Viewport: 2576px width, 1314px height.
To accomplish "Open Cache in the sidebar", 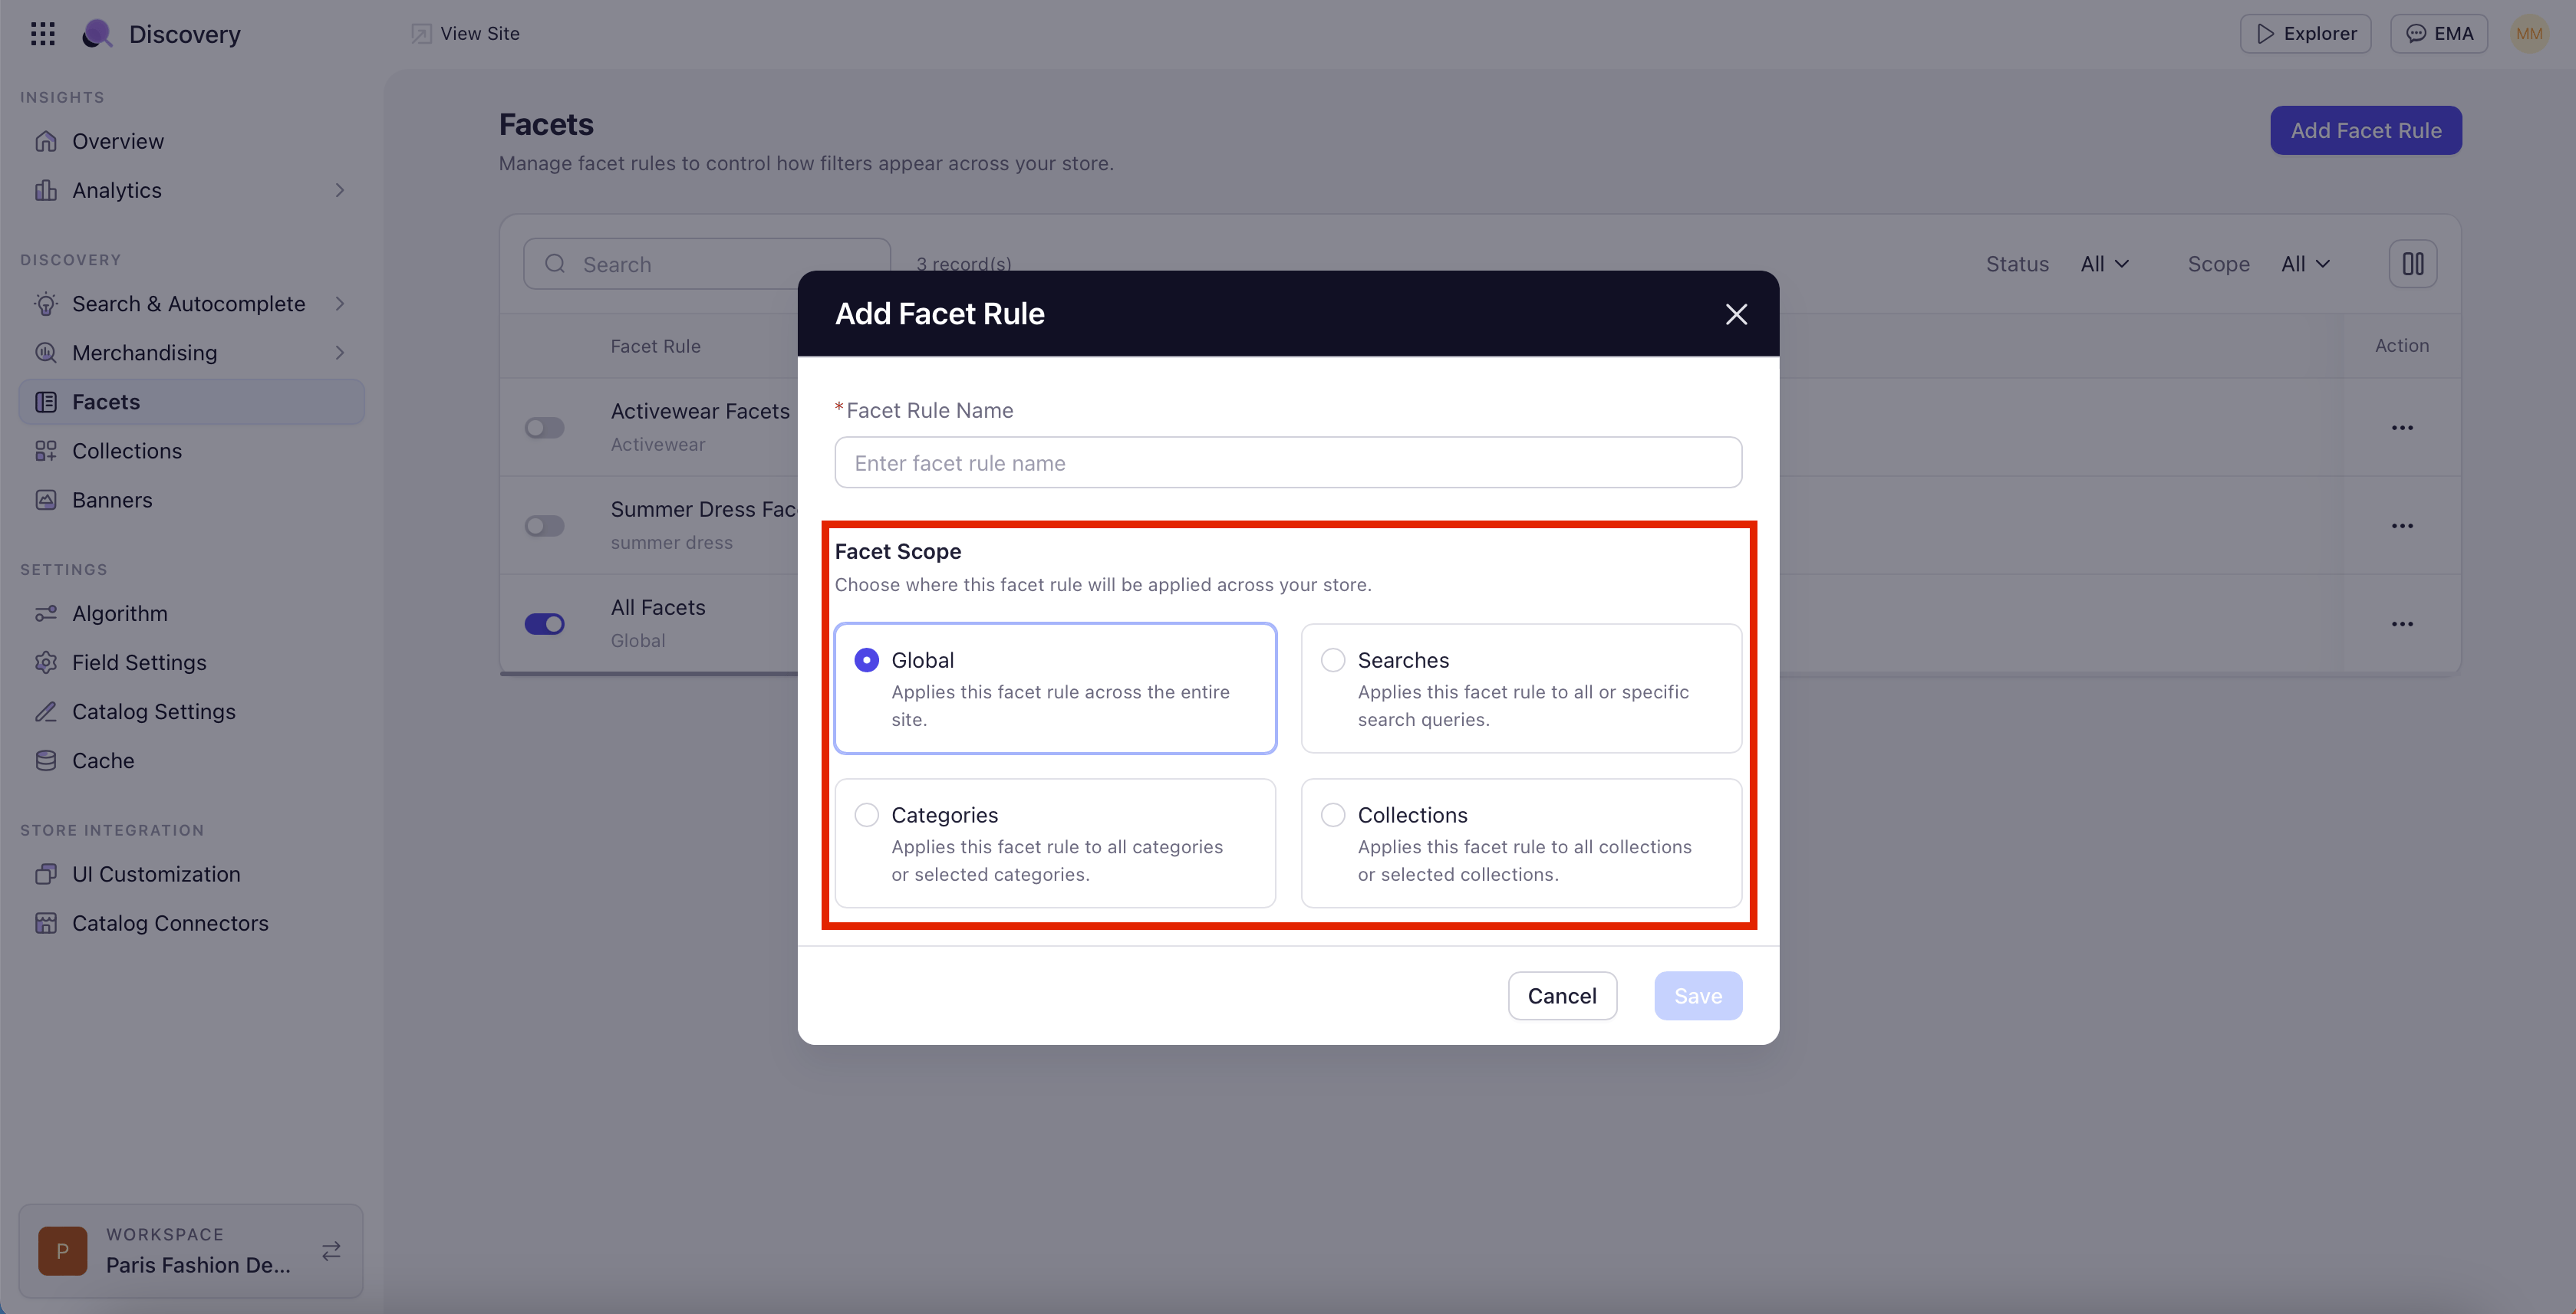I will click(192, 760).
